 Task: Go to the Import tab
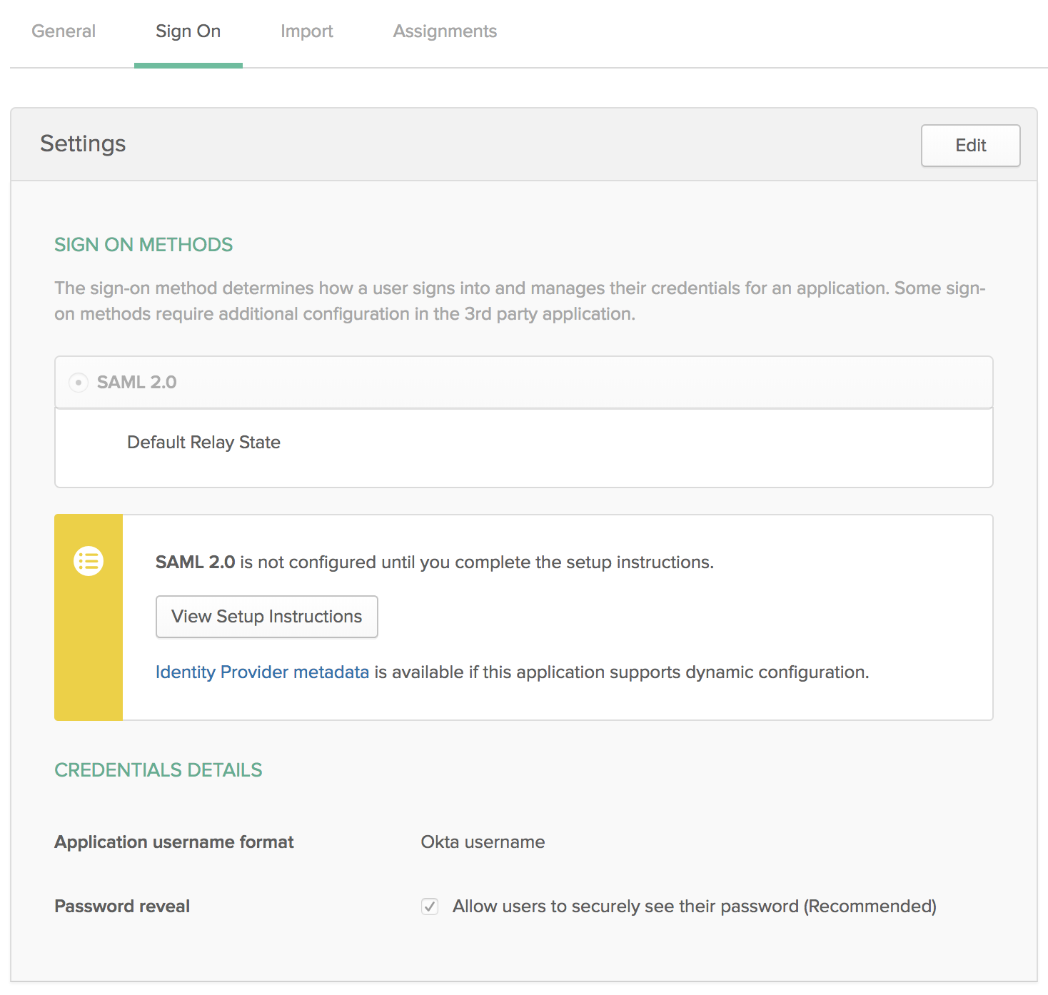coord(306,31)
